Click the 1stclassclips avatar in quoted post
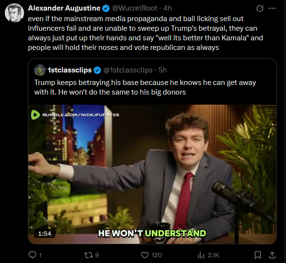Viewport: 286px width, 263px height. pyautogui.click(x=40, y=70)
